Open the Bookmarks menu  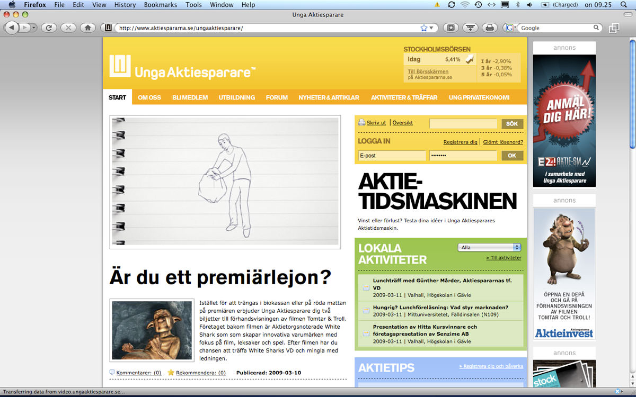(161, 5)
